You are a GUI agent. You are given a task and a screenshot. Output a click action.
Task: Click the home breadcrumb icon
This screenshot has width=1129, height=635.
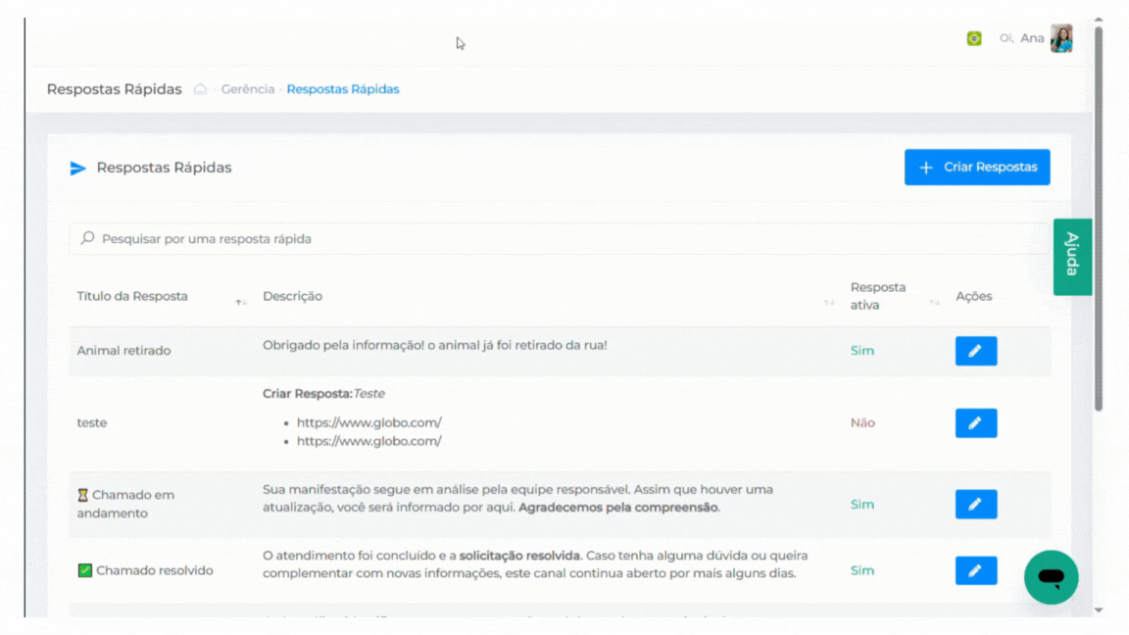pos(200,89)
